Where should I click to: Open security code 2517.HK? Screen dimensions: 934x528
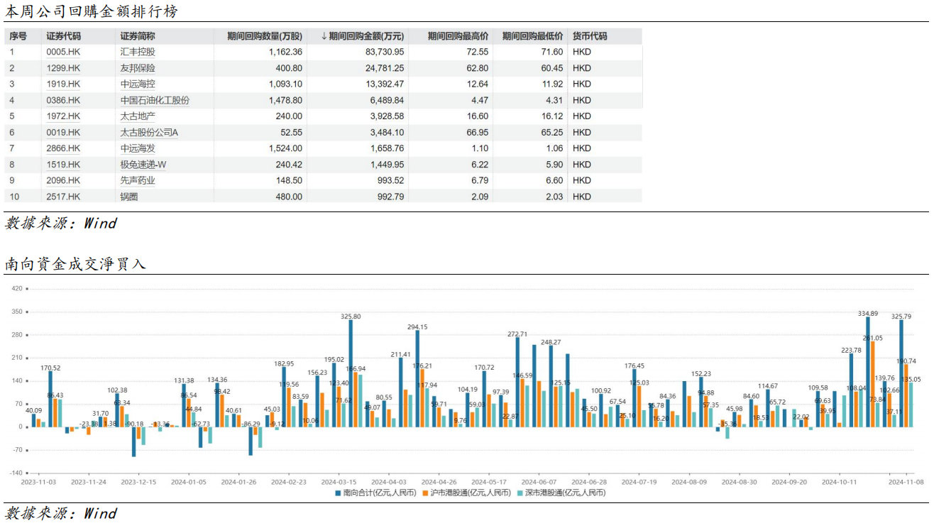click(63, 197)
